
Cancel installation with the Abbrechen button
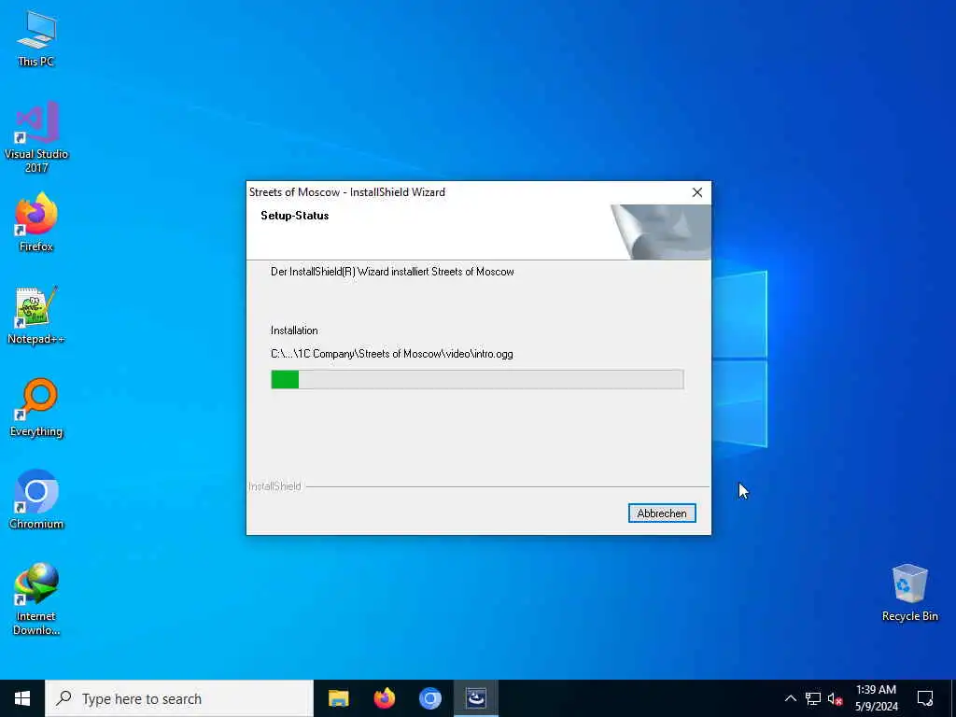tap(662, 513)
